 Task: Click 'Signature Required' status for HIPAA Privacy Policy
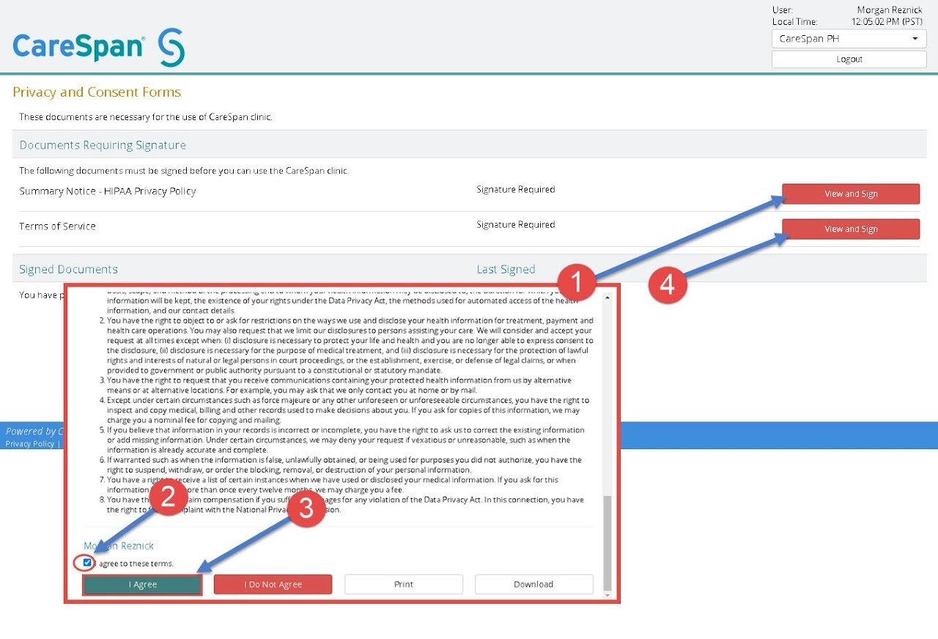coord(516,190)
